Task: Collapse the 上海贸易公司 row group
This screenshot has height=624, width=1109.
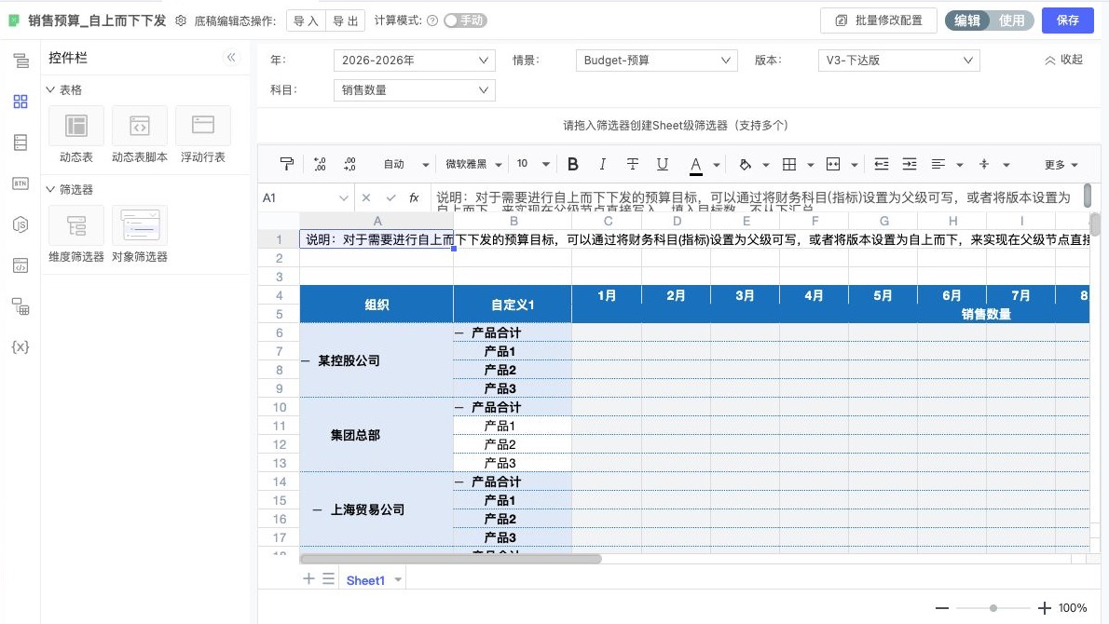Action: pos(318,509)
